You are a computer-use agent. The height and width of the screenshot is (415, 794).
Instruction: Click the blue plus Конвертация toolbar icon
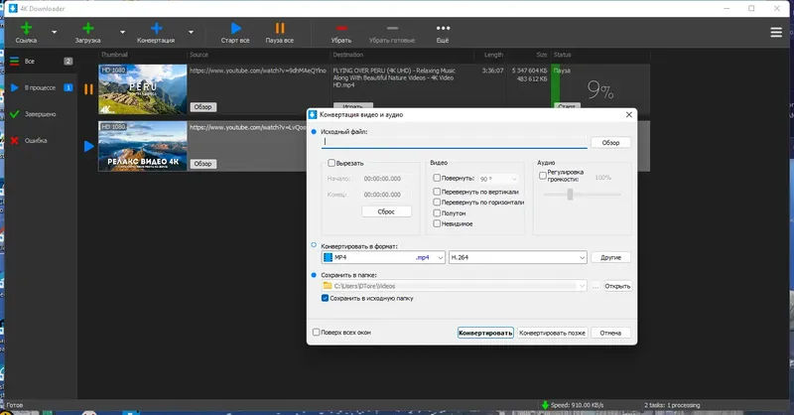(x=157, y=29)
